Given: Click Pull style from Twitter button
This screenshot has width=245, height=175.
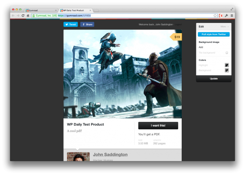Looking at the screenshot, I should pos(214,34).
